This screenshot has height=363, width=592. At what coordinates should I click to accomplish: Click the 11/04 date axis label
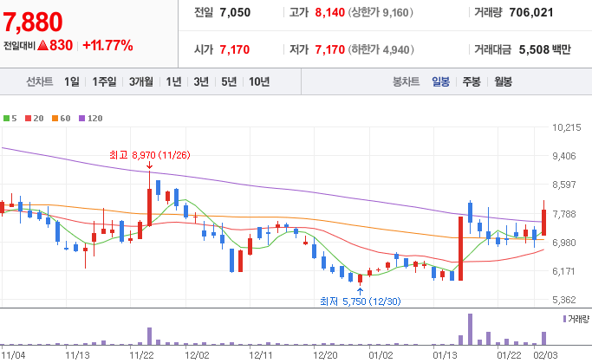coord(13,355)
